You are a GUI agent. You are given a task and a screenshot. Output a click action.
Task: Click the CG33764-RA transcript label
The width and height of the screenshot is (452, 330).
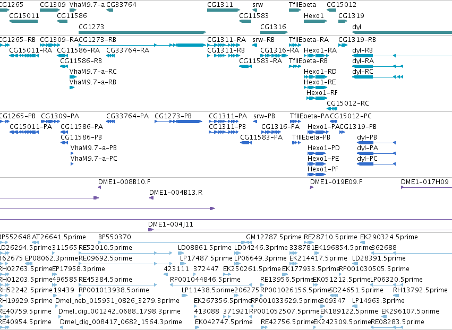(x=127, y=50)
